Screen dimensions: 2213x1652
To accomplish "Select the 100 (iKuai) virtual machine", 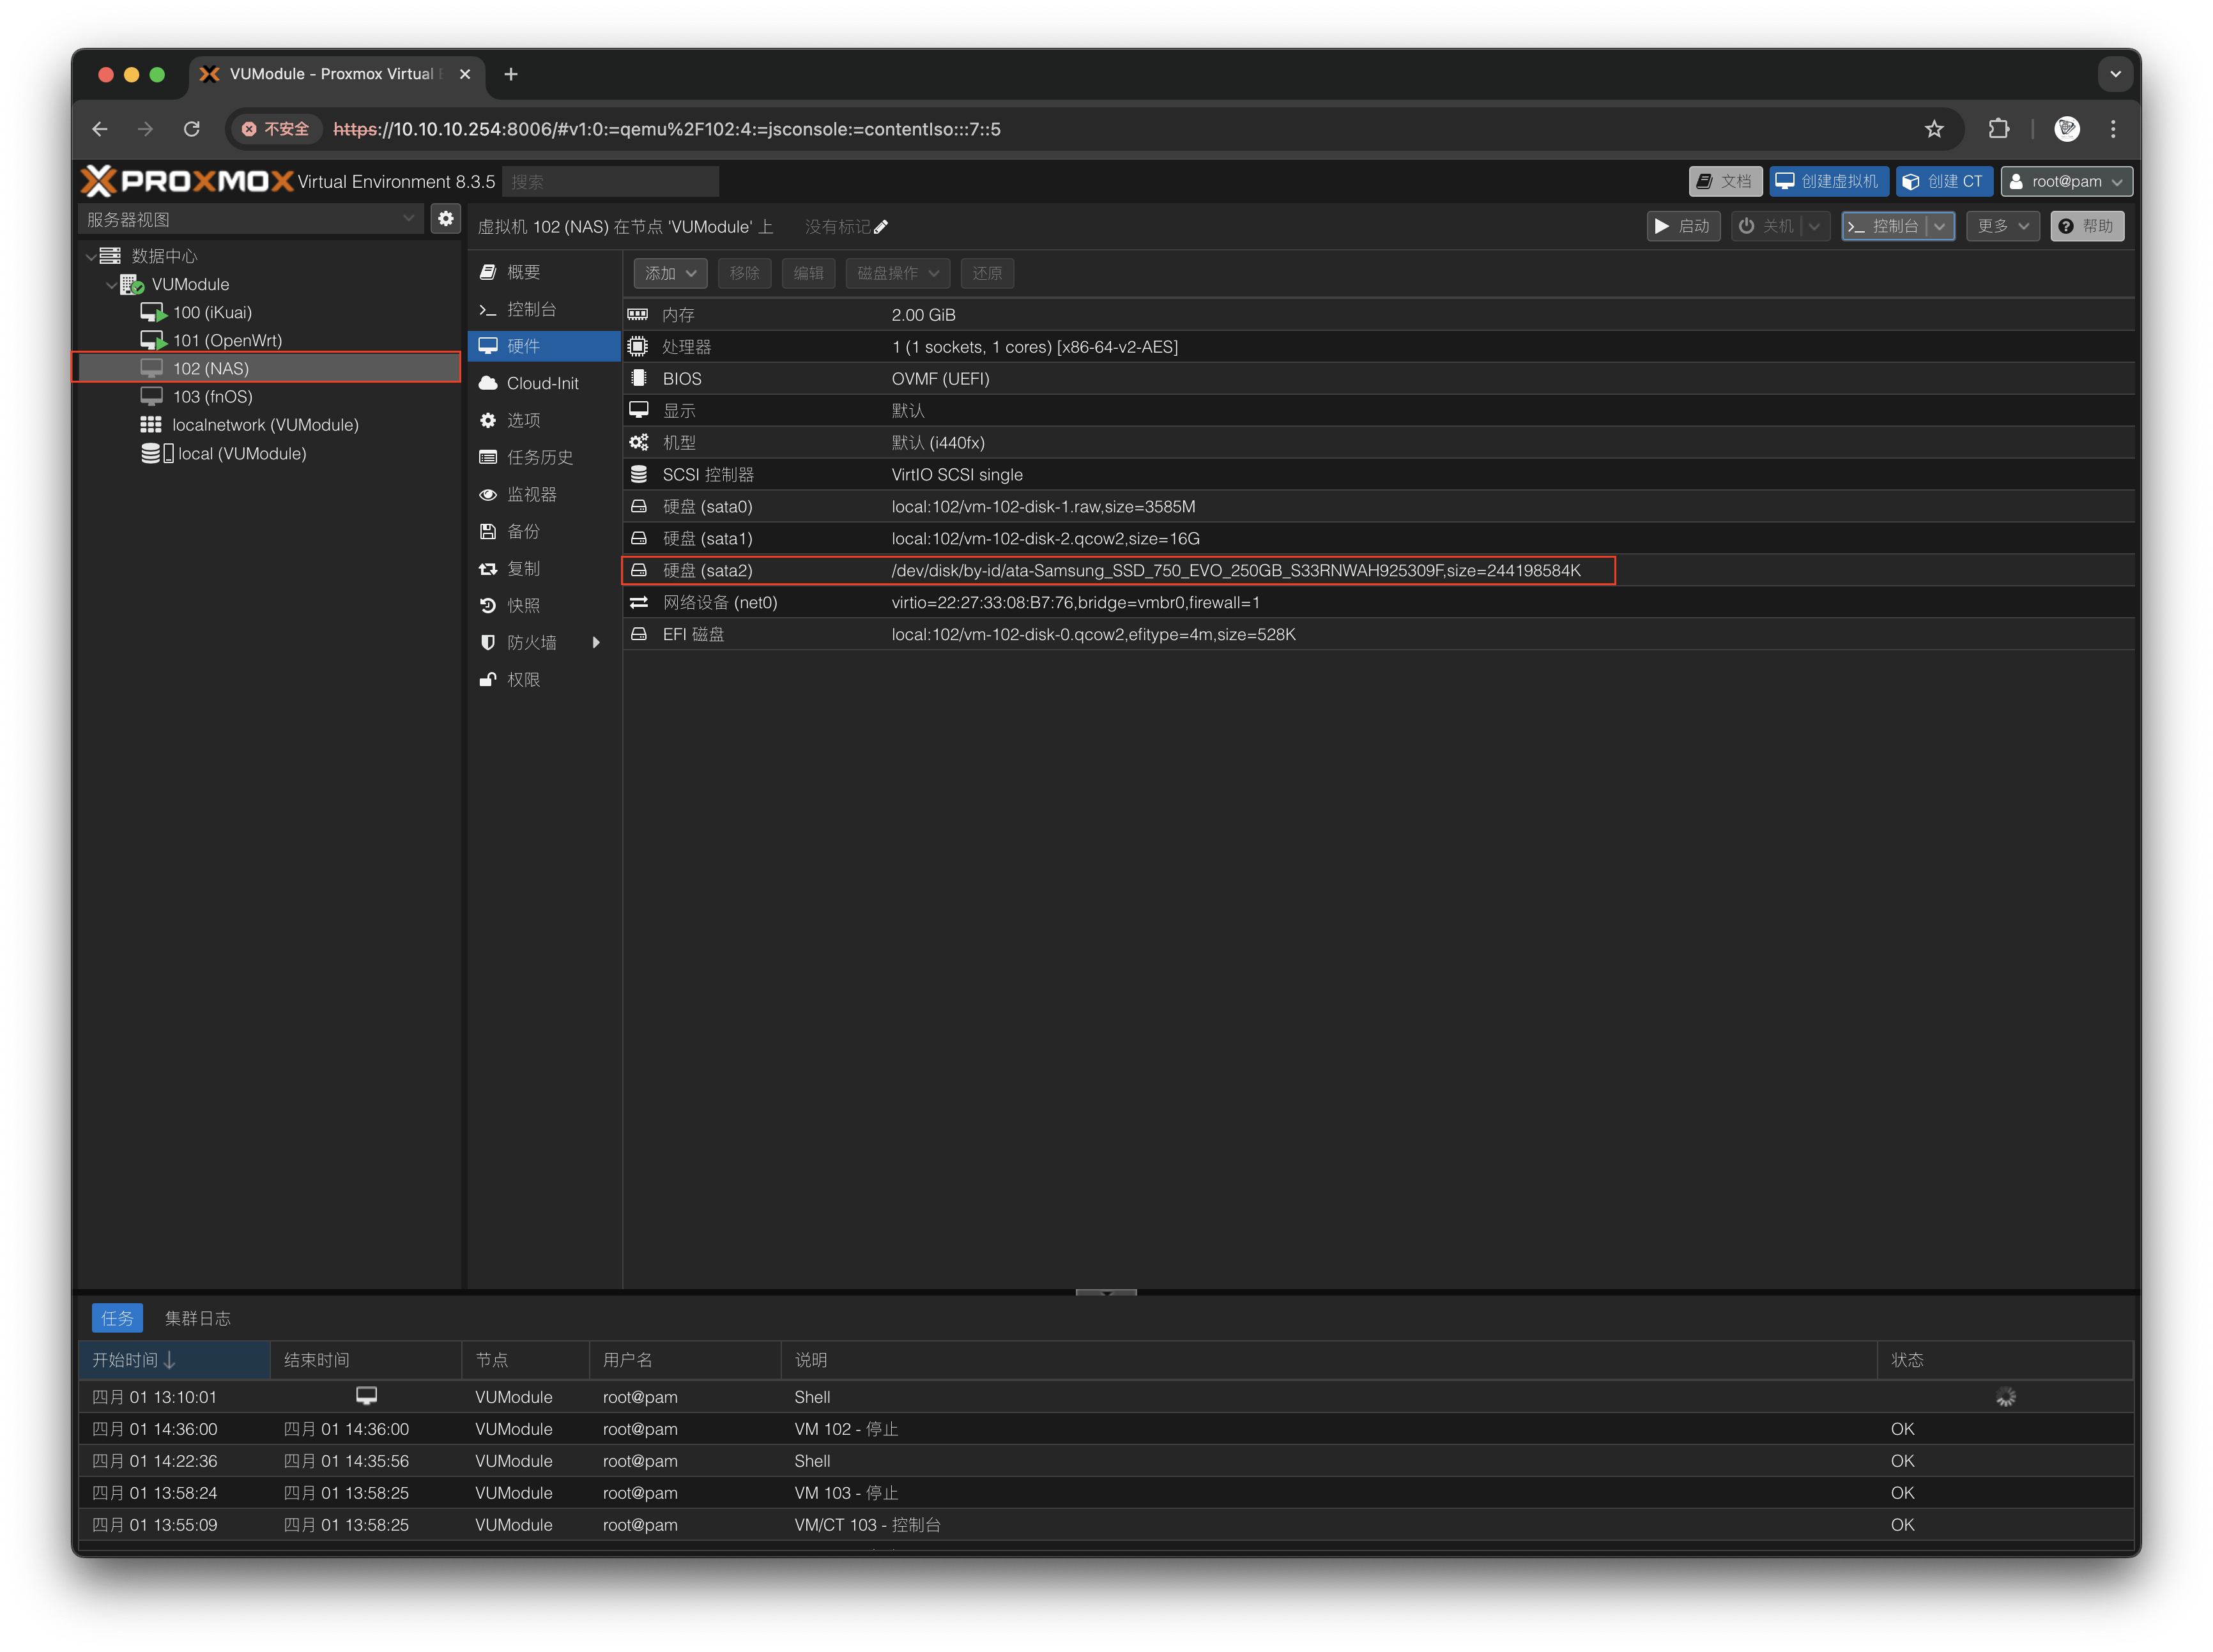I will (x=212, y=312).
